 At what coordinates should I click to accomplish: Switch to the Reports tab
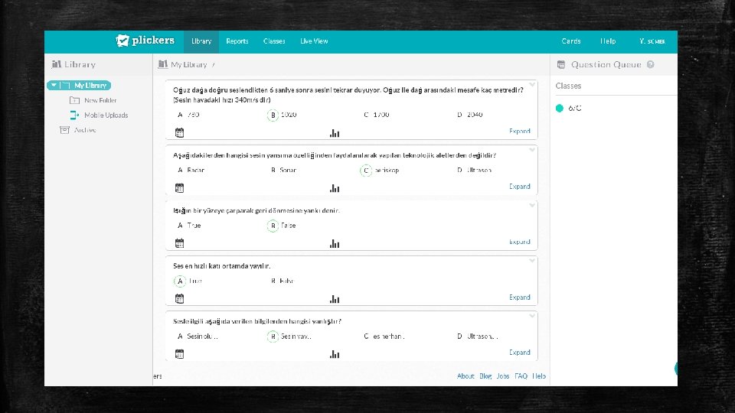[x=237, y=41]
